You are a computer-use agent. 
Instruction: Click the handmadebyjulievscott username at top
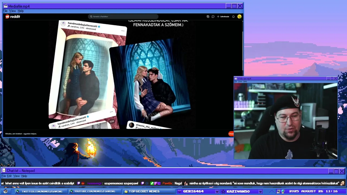(82, 24)
